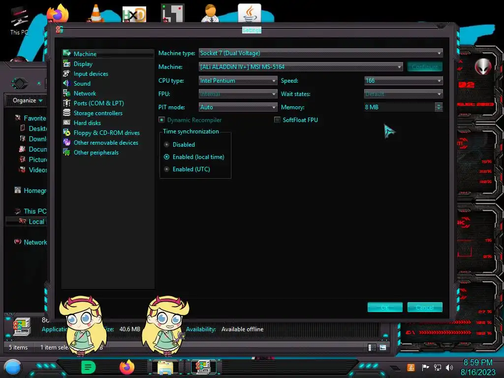Open the CPU Speed dropdown
The width and height of the screenshot is (504, 378).
click(404, 81)
